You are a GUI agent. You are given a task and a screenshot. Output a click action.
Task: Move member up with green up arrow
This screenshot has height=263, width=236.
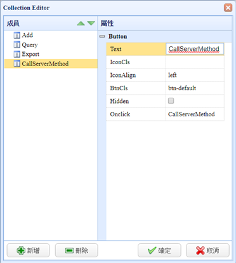point(81,24)
